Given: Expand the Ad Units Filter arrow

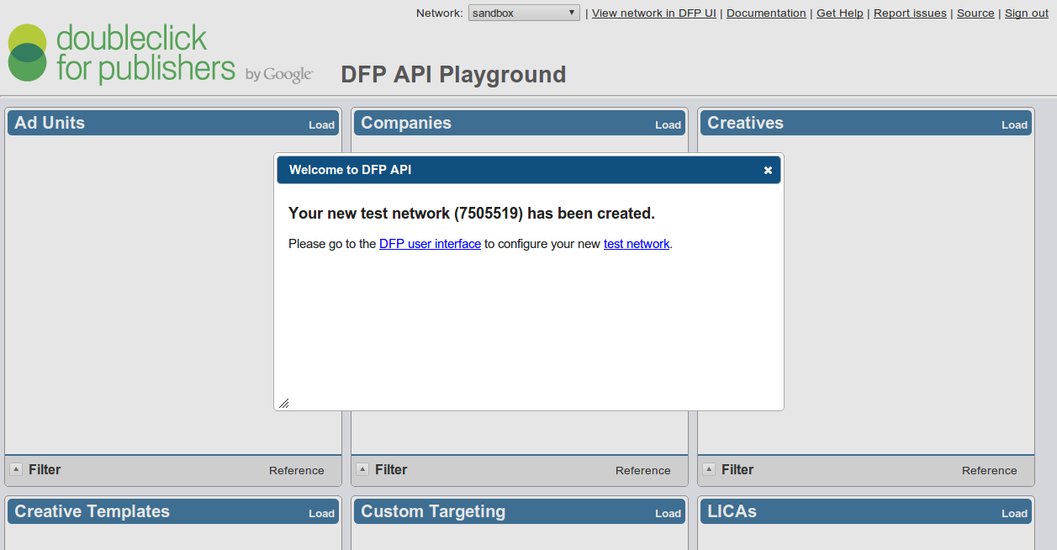Looking at the screenshot, I should pyautogui.click(x=16, y=469).
